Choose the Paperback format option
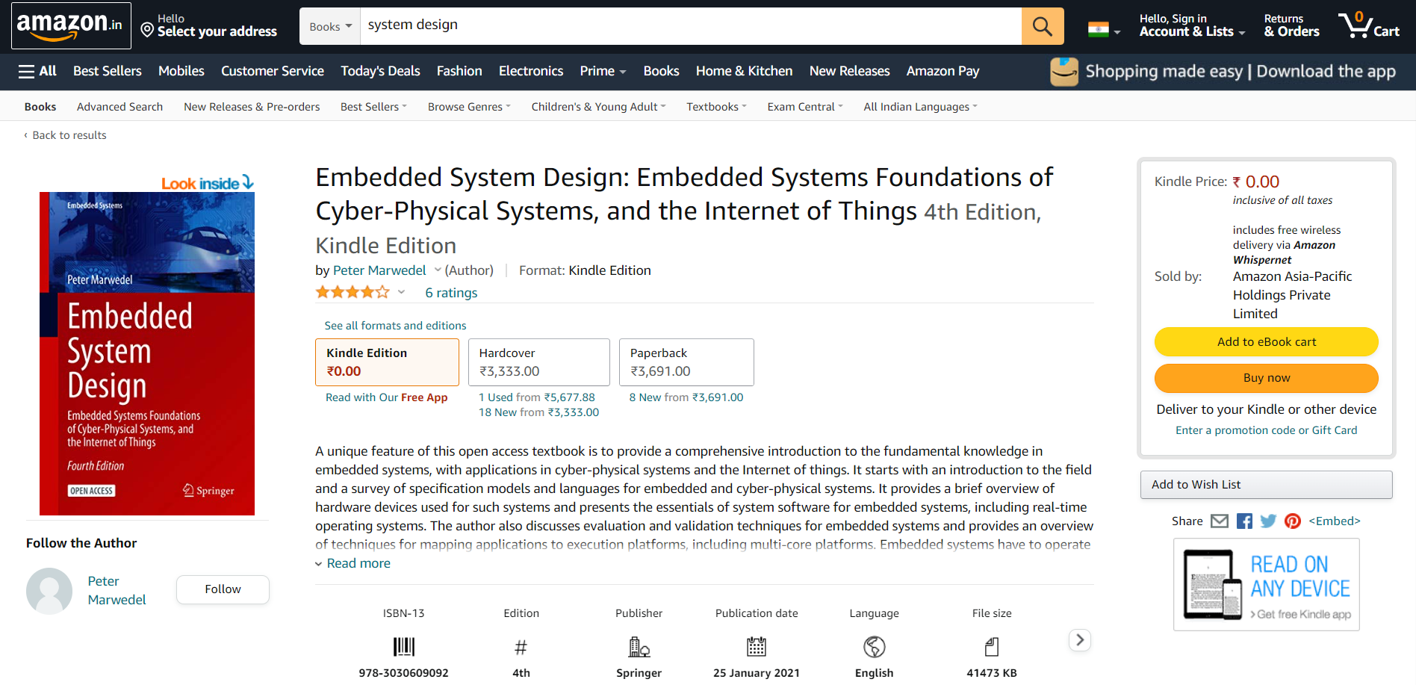 pyautogui.click(x=686, y=362)
